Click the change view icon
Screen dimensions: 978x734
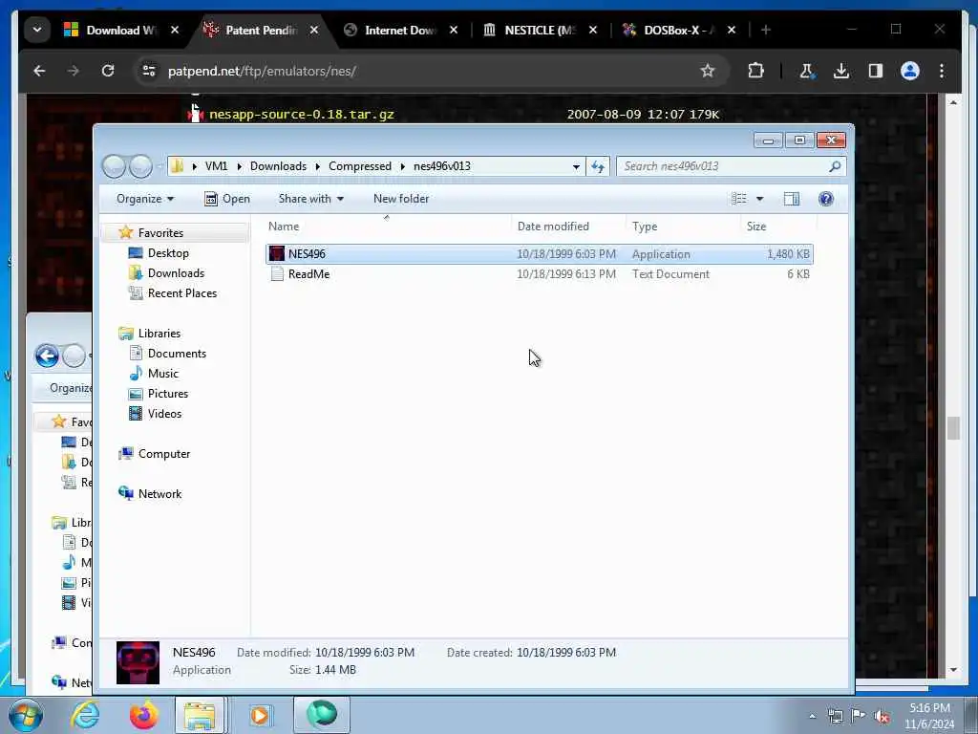coord(739,199)
